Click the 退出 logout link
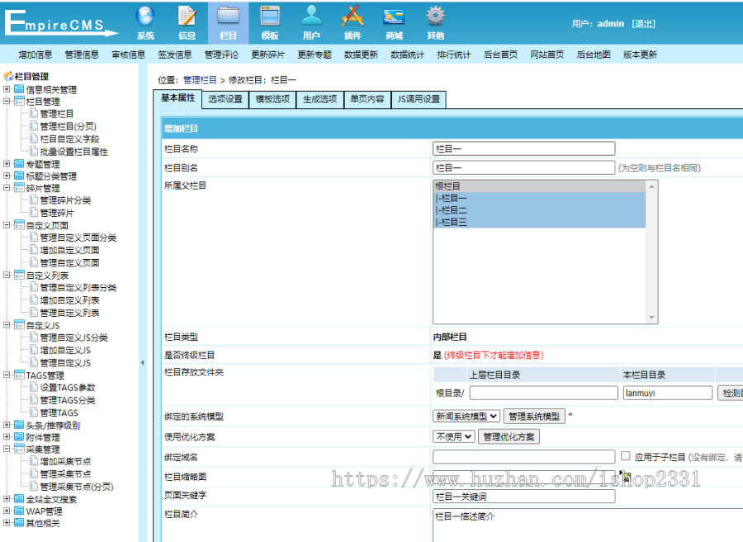The width and height of the screenshot is (743, 542). [643, 24]
